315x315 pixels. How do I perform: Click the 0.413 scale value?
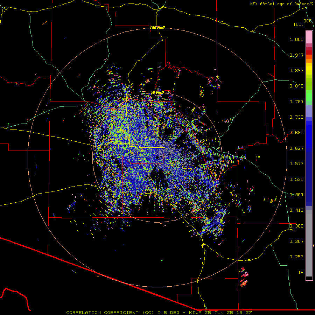[296, 210]
